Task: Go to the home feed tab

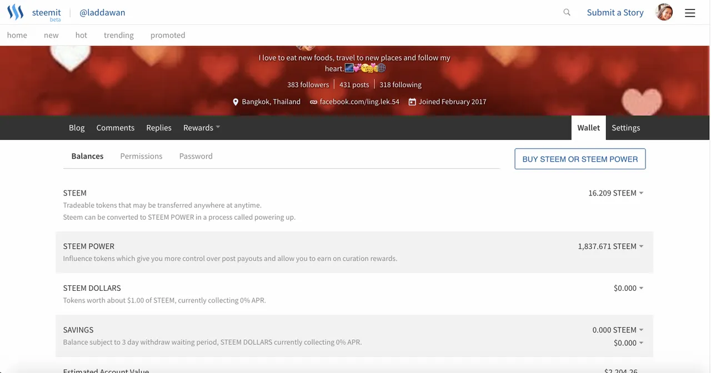Action: tap(17, 35)
